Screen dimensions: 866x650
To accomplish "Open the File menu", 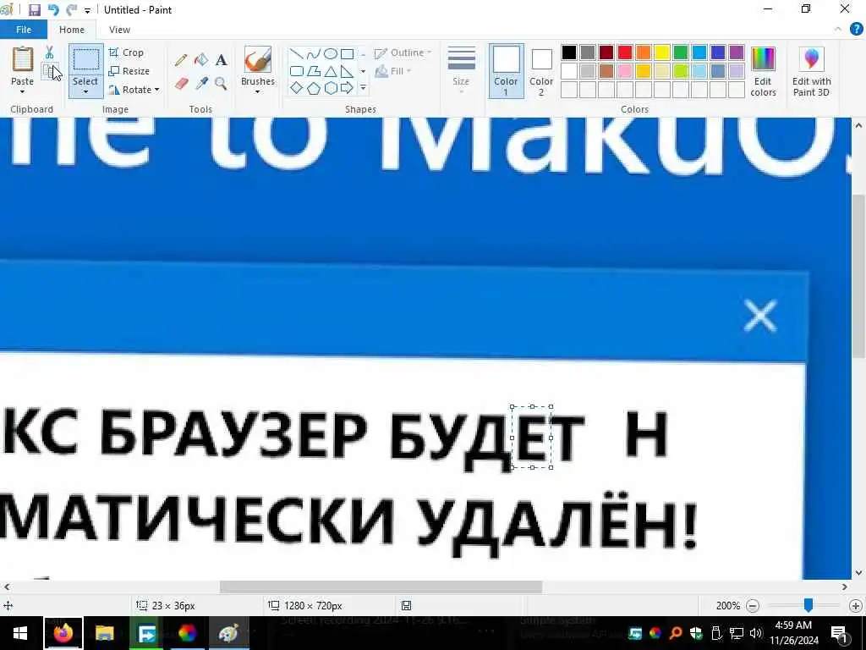I will [x=24, y=30].
